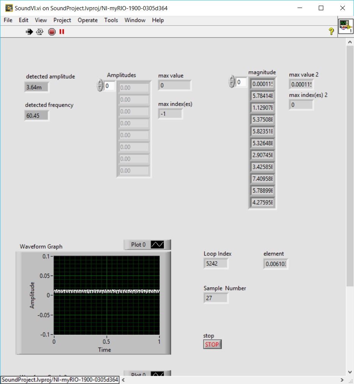Open the View menu
This screenshot has height=384, width=354.
[41, 20]
